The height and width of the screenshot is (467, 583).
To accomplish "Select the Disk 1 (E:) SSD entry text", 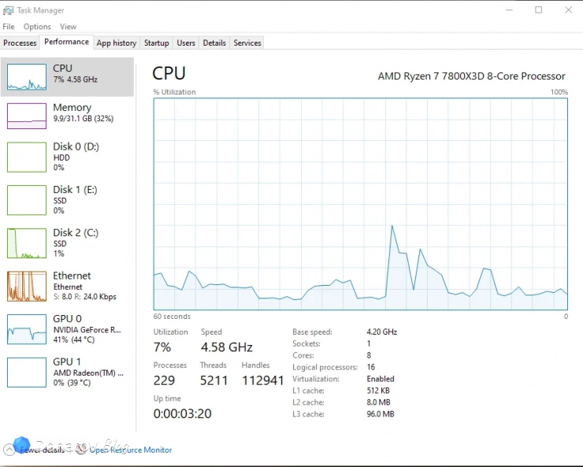I will click(75, 200).
